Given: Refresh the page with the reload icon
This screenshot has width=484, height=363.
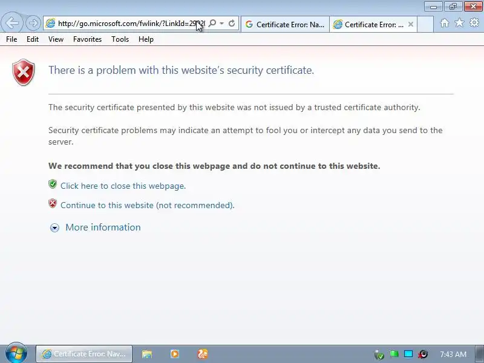Looking at the screenshot, I should [x=232, y=23].
